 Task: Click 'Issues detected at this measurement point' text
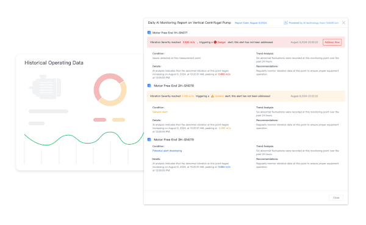coord(176,58)
